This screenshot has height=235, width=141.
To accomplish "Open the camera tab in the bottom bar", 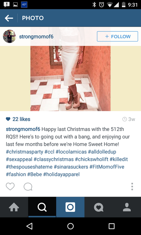I will (70, 207).
